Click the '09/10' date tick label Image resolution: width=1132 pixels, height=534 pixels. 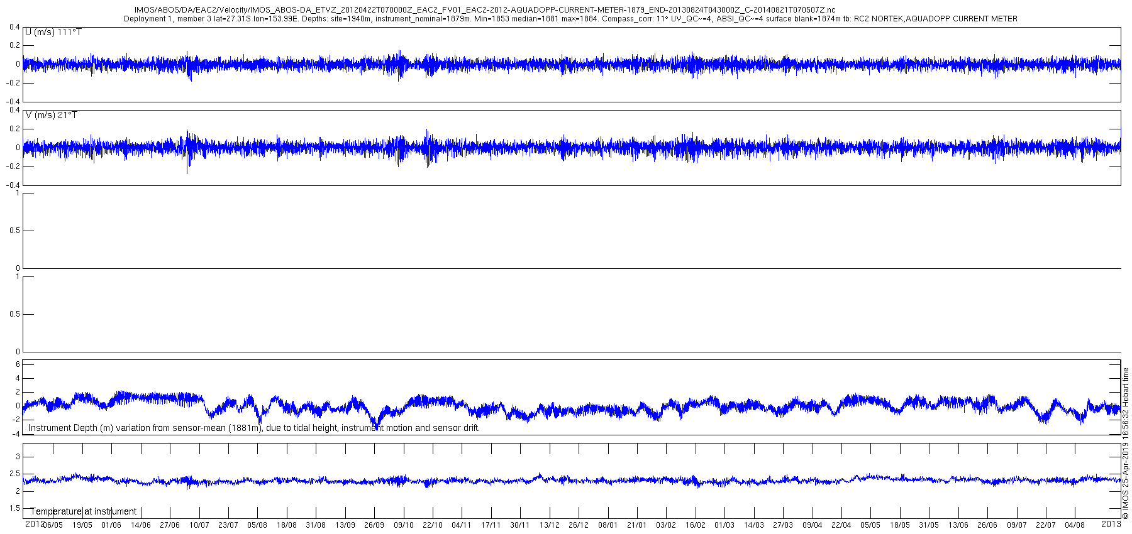(404, 525)
